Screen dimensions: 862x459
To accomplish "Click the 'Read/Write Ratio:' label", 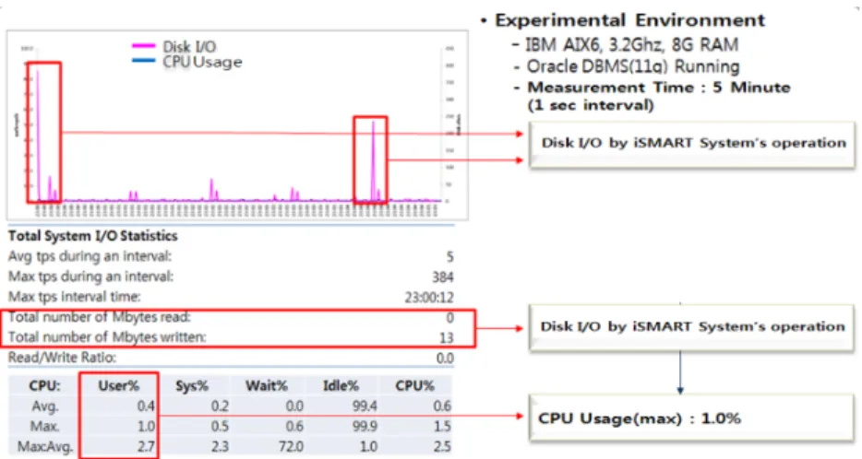I will (x=62, y=358).
